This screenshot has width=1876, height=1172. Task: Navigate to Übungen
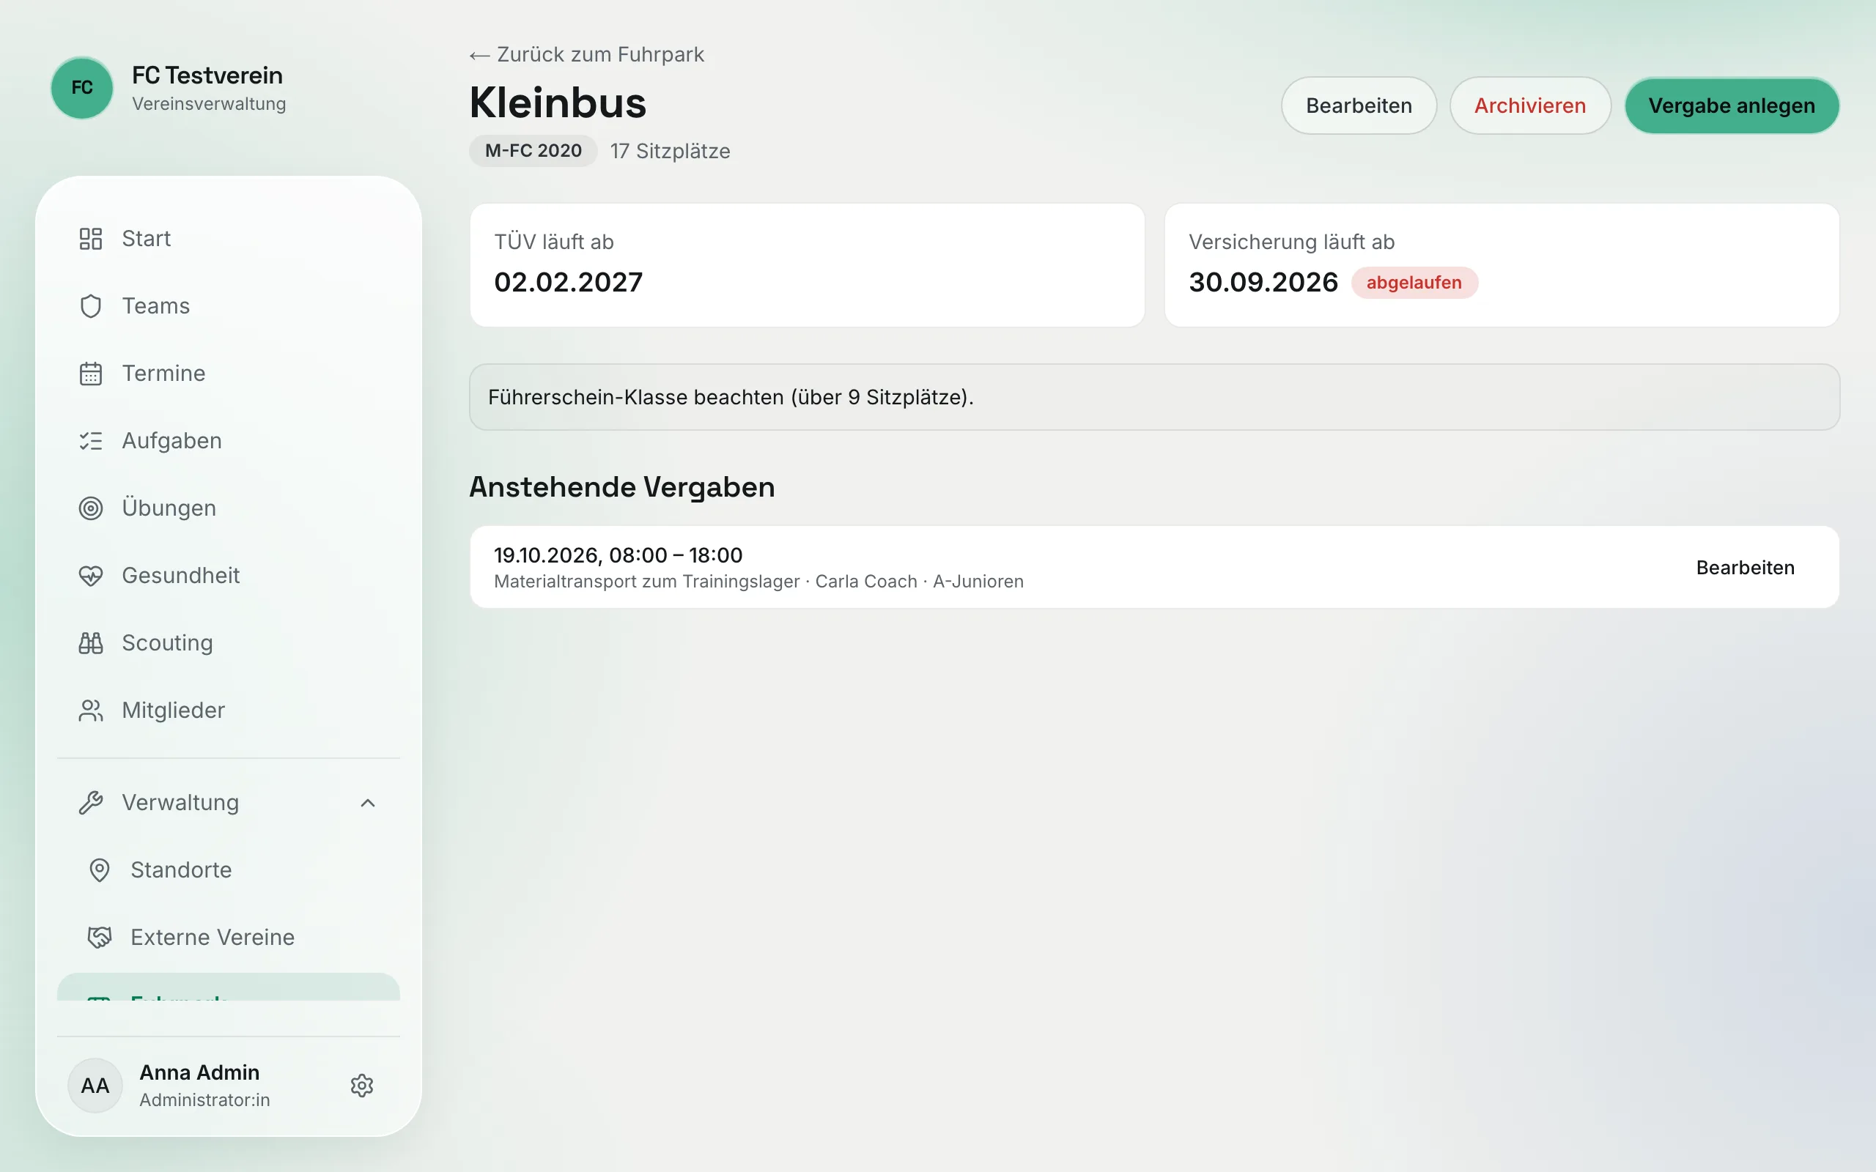tap(229, 508)
